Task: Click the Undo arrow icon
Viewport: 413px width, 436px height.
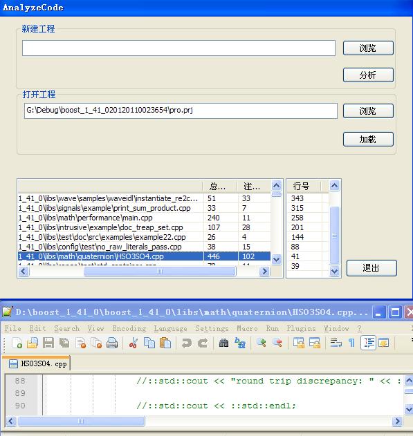Action: click(187, 343)
